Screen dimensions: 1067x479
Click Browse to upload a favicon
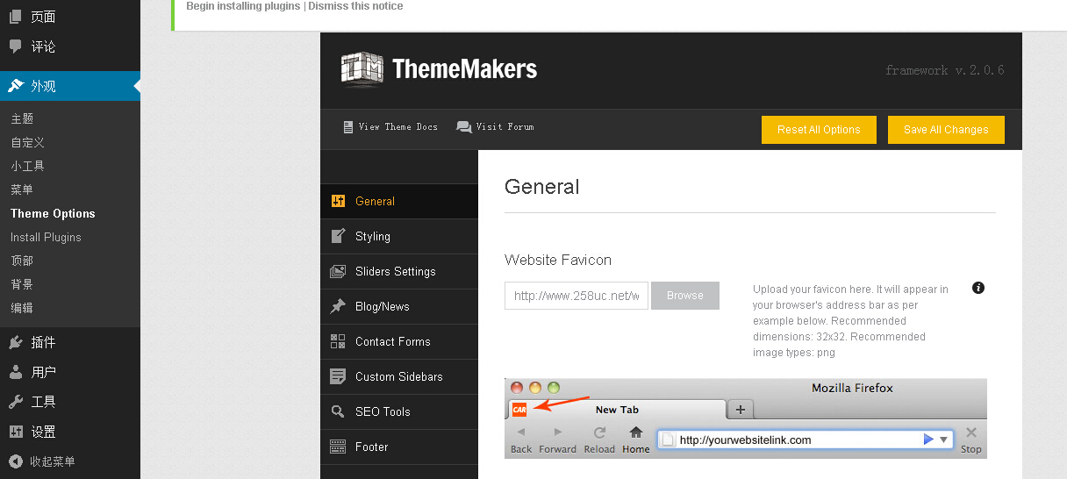(684, 296)
